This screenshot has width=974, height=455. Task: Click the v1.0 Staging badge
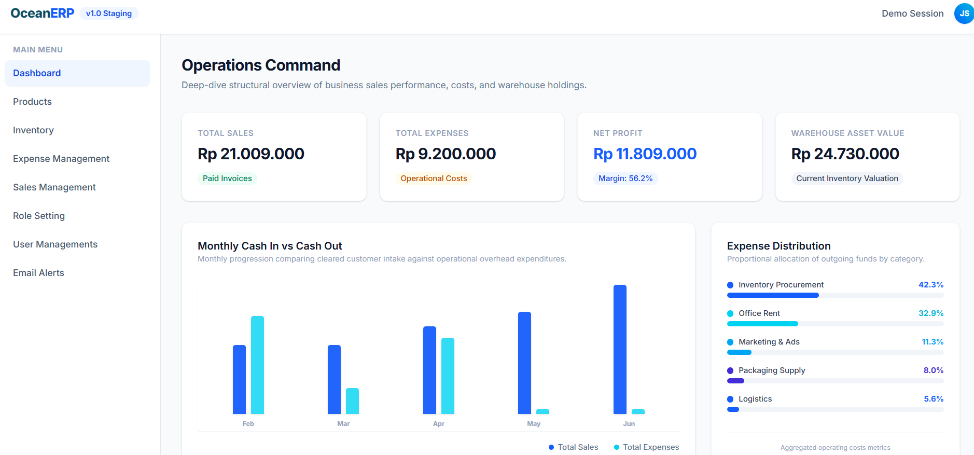tap(109, 13)
